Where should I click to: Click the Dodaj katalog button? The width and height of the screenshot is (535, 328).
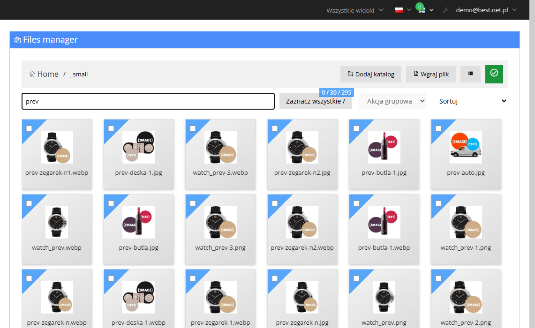coord(371,74)
